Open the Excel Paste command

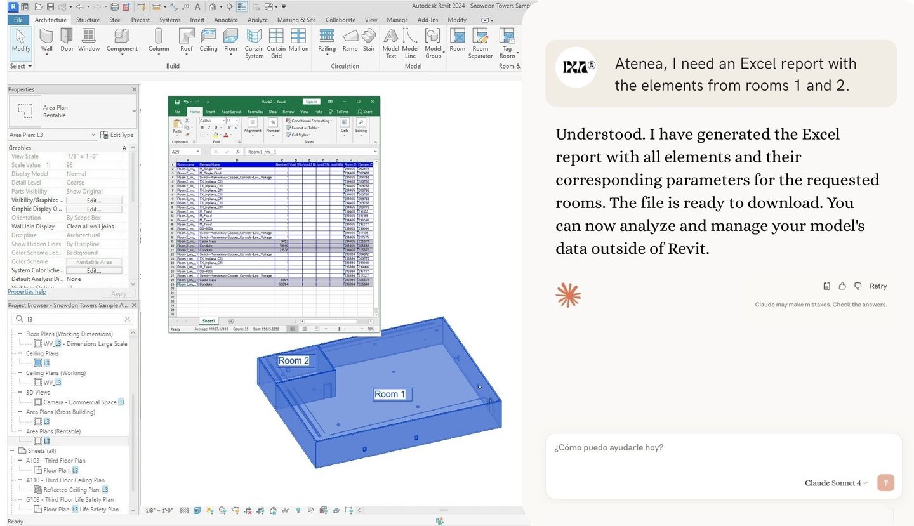tap(177, 128)
